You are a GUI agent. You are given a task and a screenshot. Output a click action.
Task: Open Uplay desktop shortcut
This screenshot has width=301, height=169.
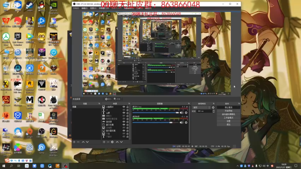pyautogui.click(x=41, y=149)
